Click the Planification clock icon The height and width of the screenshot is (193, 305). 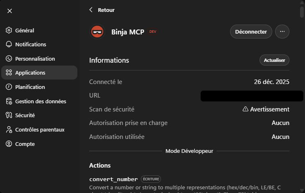pyautogui.click(x=9, y=87)
